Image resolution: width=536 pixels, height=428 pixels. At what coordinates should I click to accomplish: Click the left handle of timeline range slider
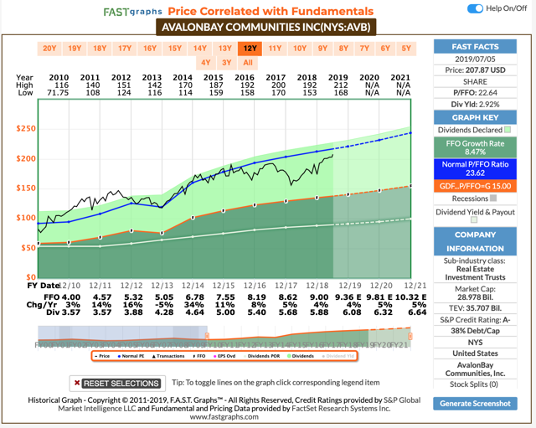207,336
